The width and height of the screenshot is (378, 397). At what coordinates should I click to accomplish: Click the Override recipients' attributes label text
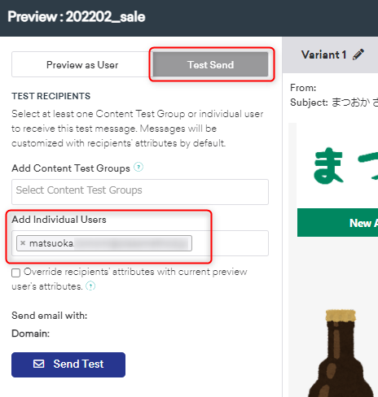click(130, 279)
